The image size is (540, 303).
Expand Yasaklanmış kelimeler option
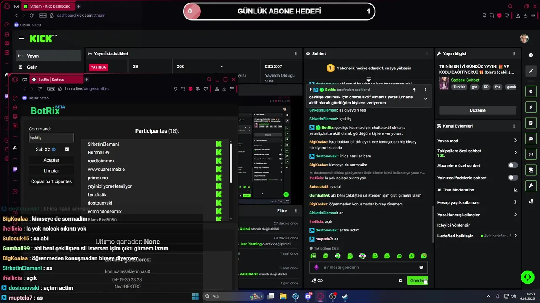click(515, 215)
